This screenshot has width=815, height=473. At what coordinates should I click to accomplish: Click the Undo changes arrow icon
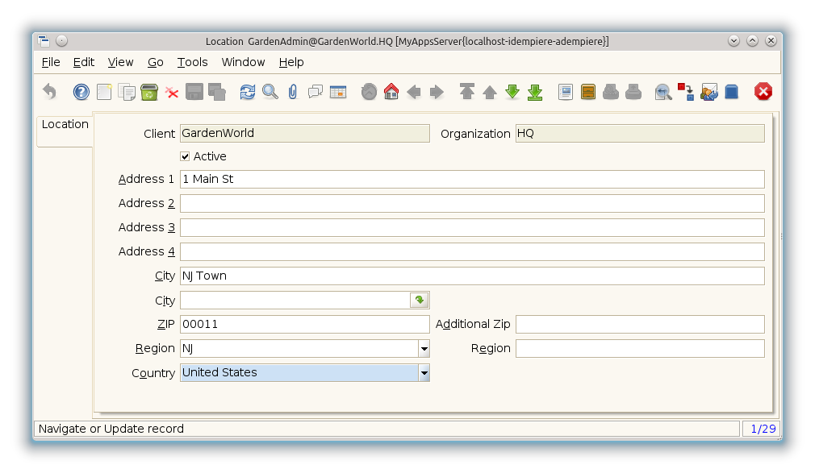[50, 92]
